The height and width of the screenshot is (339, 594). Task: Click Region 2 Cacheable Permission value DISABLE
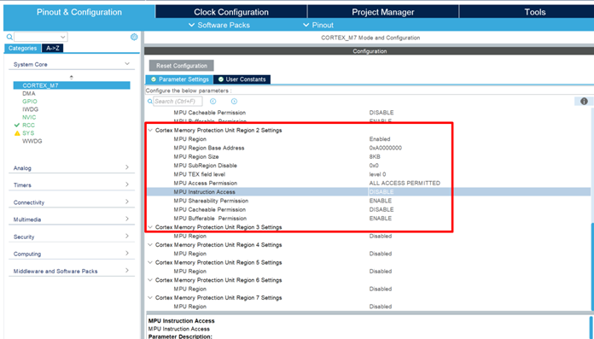tap(381, 209)
